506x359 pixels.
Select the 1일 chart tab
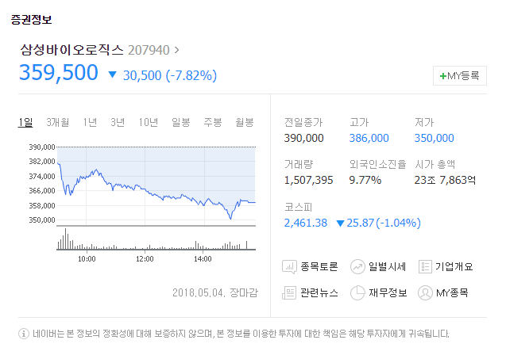point(26,122)
